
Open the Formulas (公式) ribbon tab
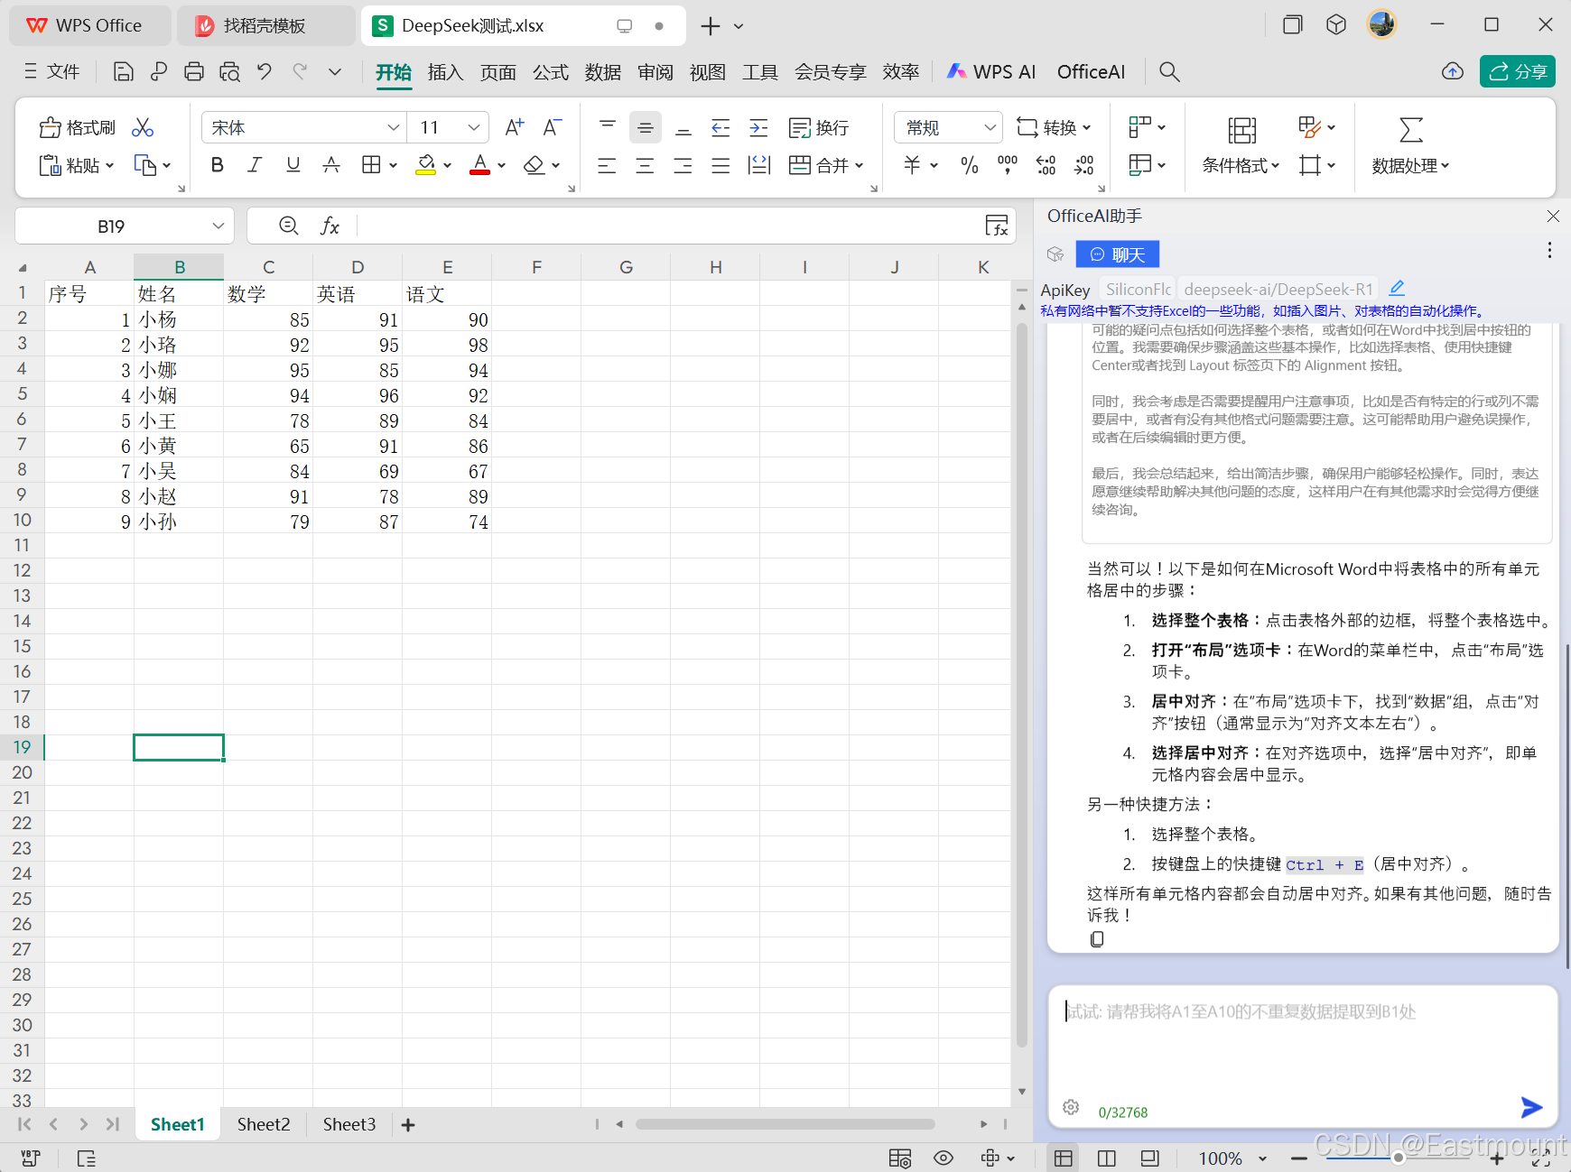tap(551, 71)
